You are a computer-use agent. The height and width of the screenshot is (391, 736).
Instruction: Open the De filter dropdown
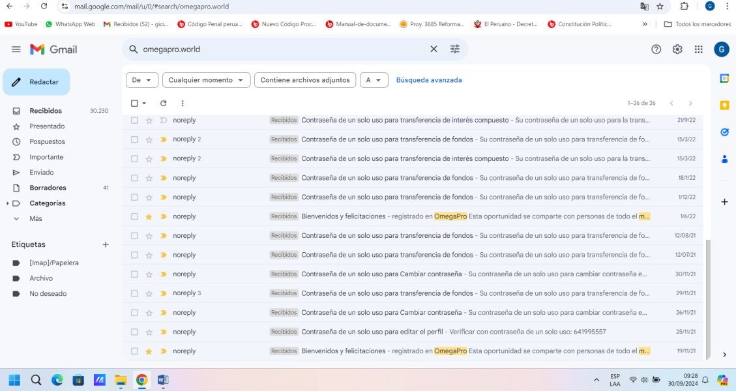pos(141,80)
